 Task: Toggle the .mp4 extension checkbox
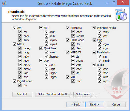[x=47, y=32]
